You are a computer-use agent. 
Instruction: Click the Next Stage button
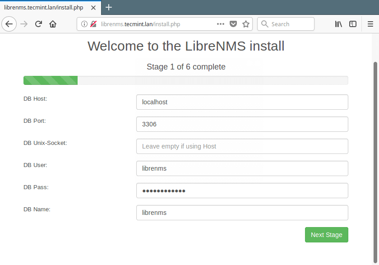[x=327, y=235]
